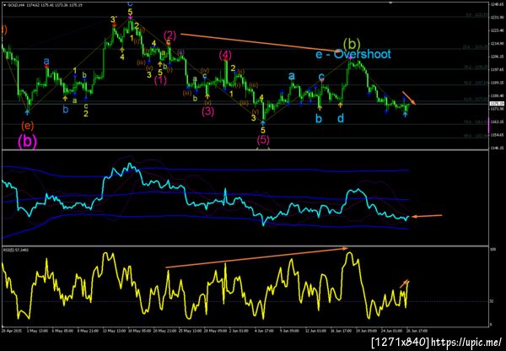The image size is (506, 351).
Task: Click RSI dashed-level value 32
Action: click(492, 301)
